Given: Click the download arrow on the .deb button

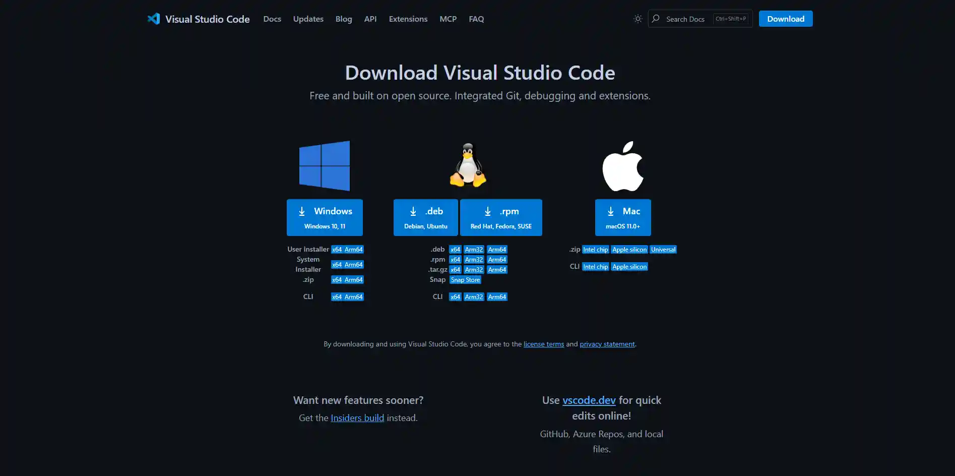Looking at the screenshot, I should [x=413, y=211].
